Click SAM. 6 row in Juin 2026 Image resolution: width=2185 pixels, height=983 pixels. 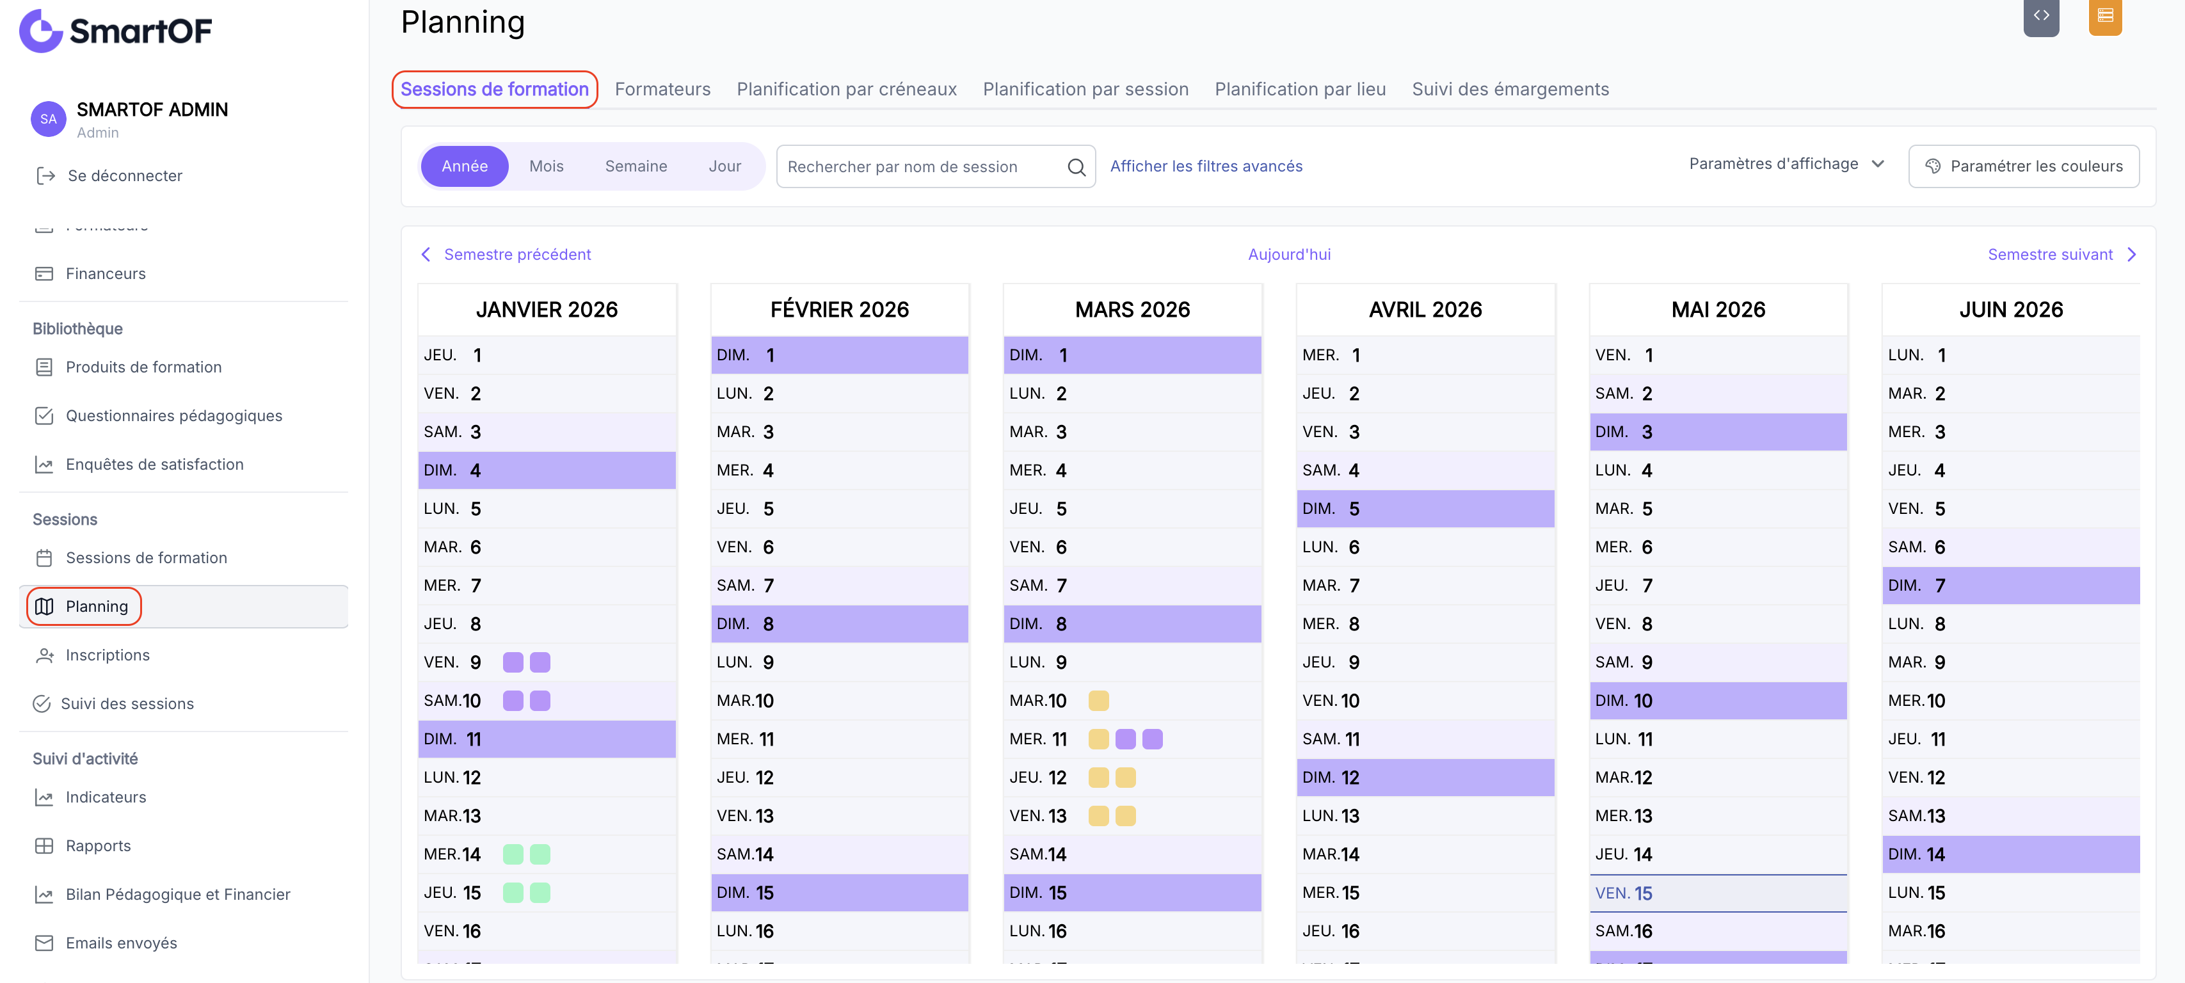[2010, 547]
